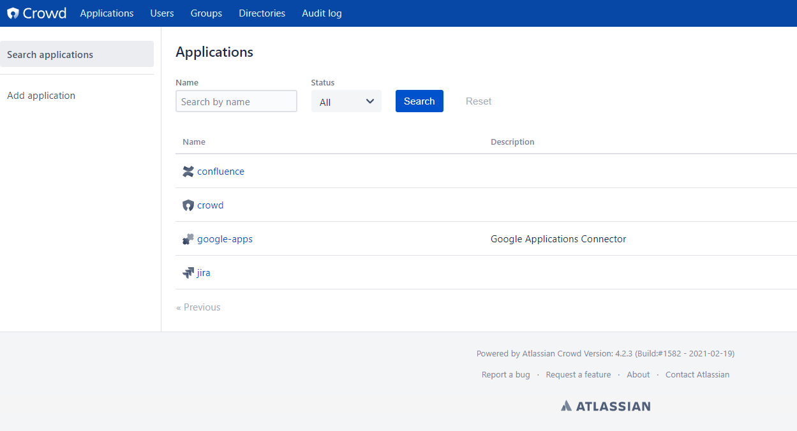Open the Audit log menu
This screenshot has height=431, width=797.
pyautogui.click(x=322, y=13)
